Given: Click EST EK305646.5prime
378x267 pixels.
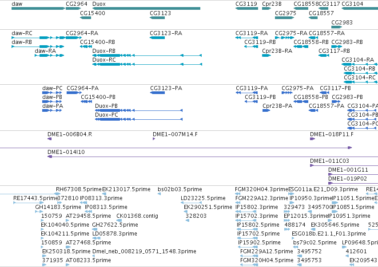Looking at the screenshot, I should 312,229.
